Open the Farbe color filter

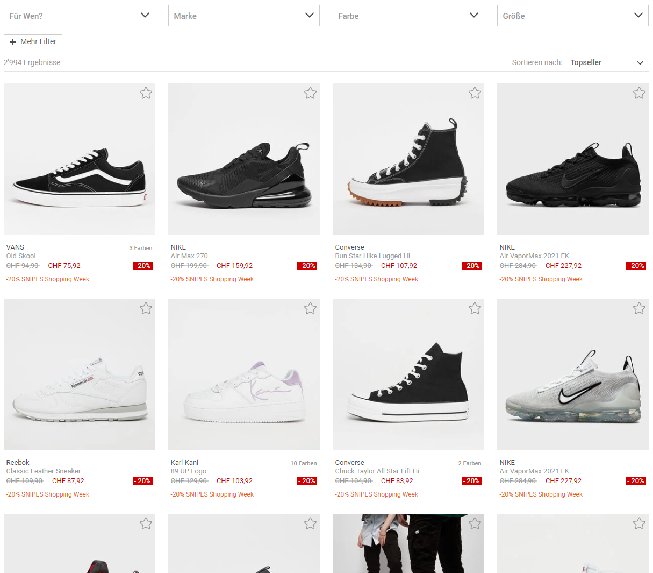point(408,16)
